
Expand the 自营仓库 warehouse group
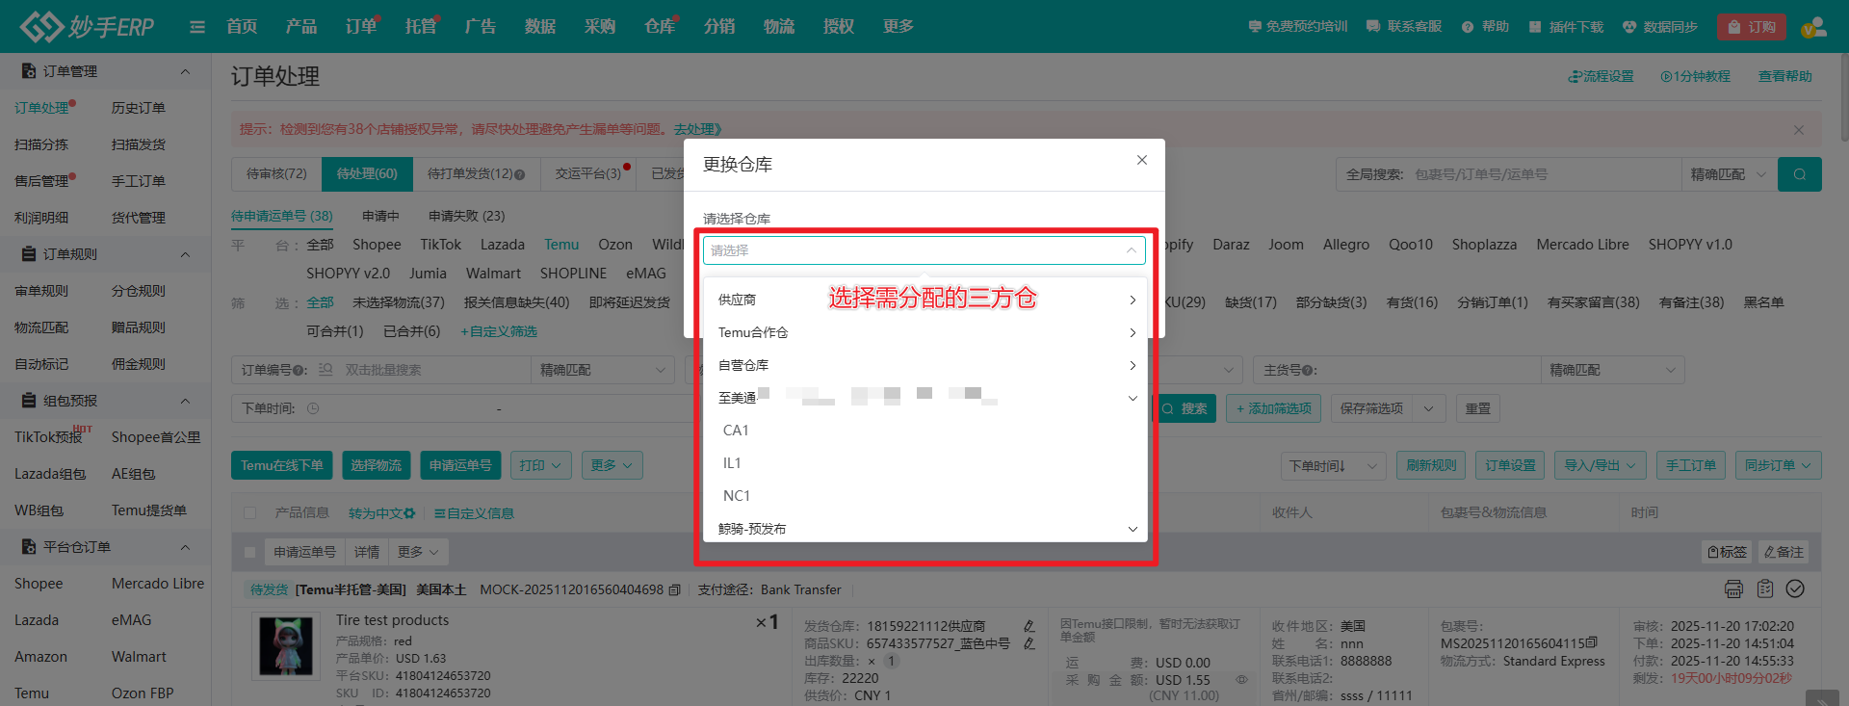pos(924,365)
